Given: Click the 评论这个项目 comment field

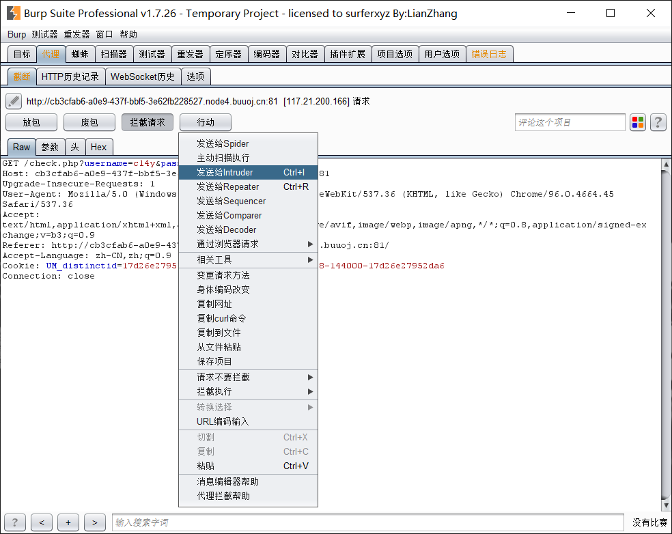Looking at the screenshot, I should [x=570, y=122].
